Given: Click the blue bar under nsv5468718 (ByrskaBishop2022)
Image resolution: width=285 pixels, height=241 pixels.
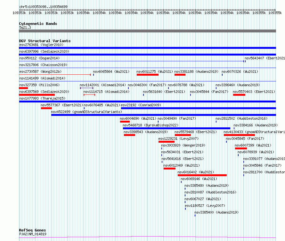Looking at the screenshot, I should [177, 128].
